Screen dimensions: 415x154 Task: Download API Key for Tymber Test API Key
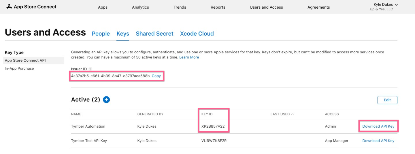(x=378, y=141)
